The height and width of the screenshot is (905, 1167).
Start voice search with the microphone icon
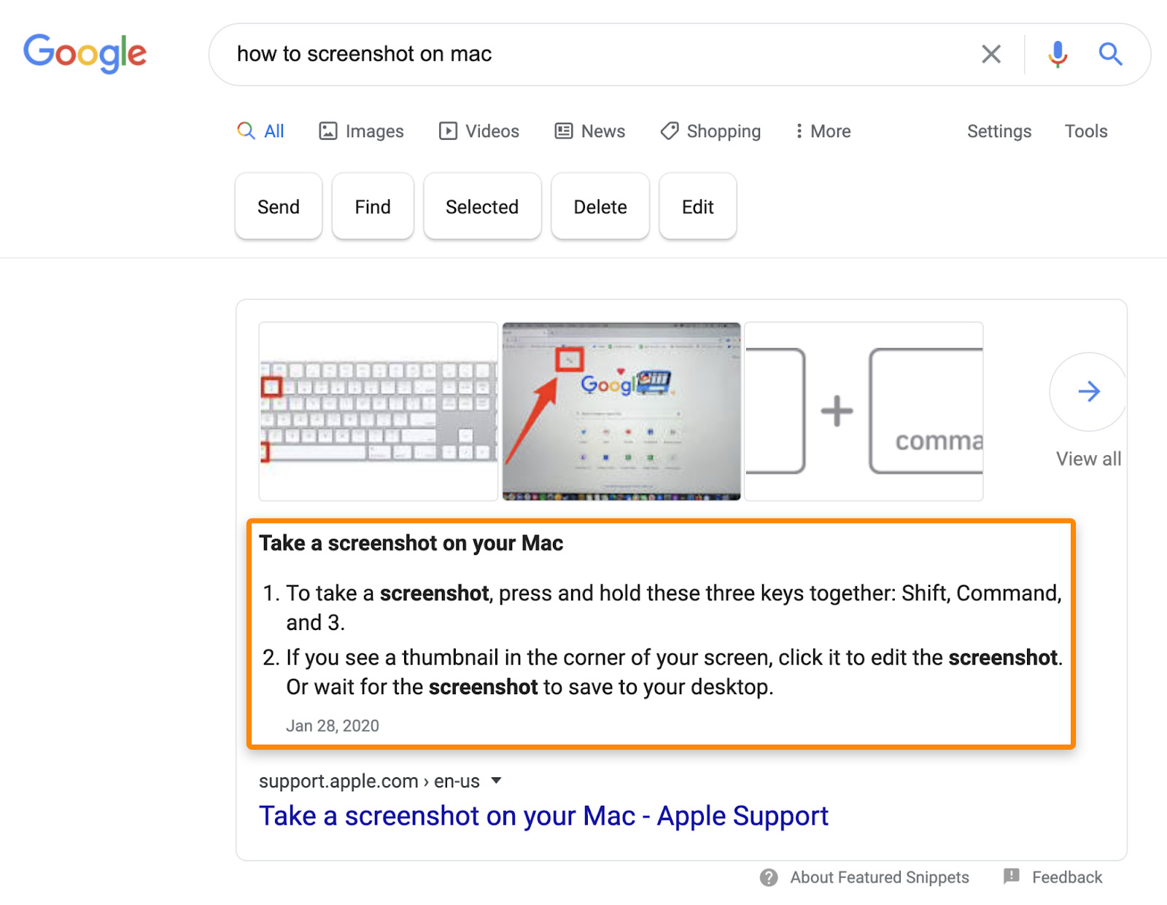(x=1058, y=54)
